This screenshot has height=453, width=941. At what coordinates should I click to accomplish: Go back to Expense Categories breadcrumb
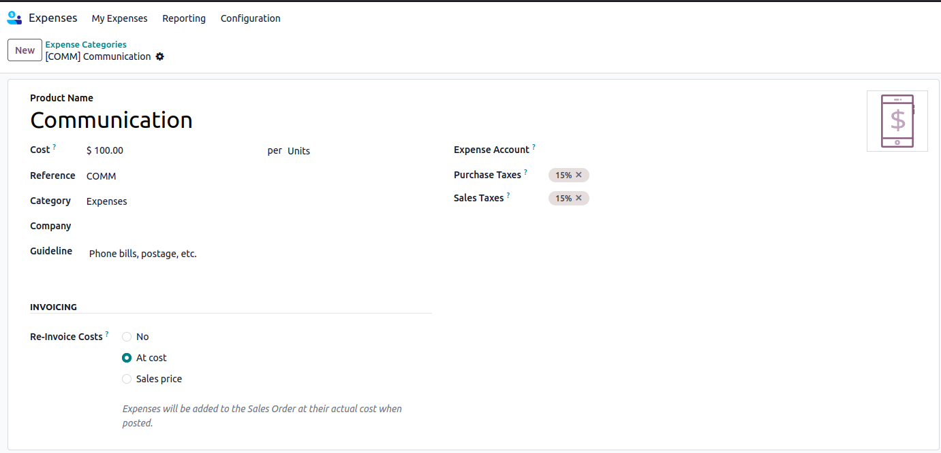click(86, 45)
